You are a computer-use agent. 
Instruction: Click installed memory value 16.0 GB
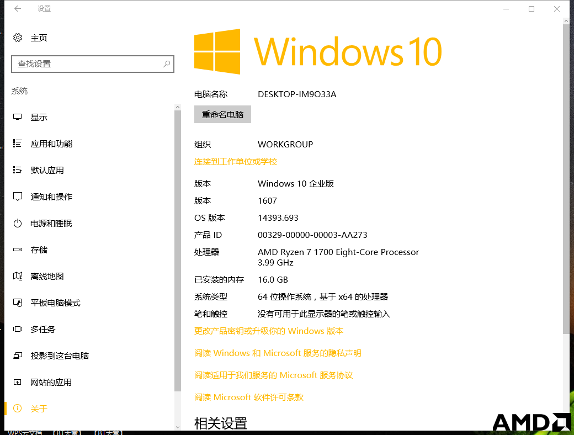click(x=273, y=280)
